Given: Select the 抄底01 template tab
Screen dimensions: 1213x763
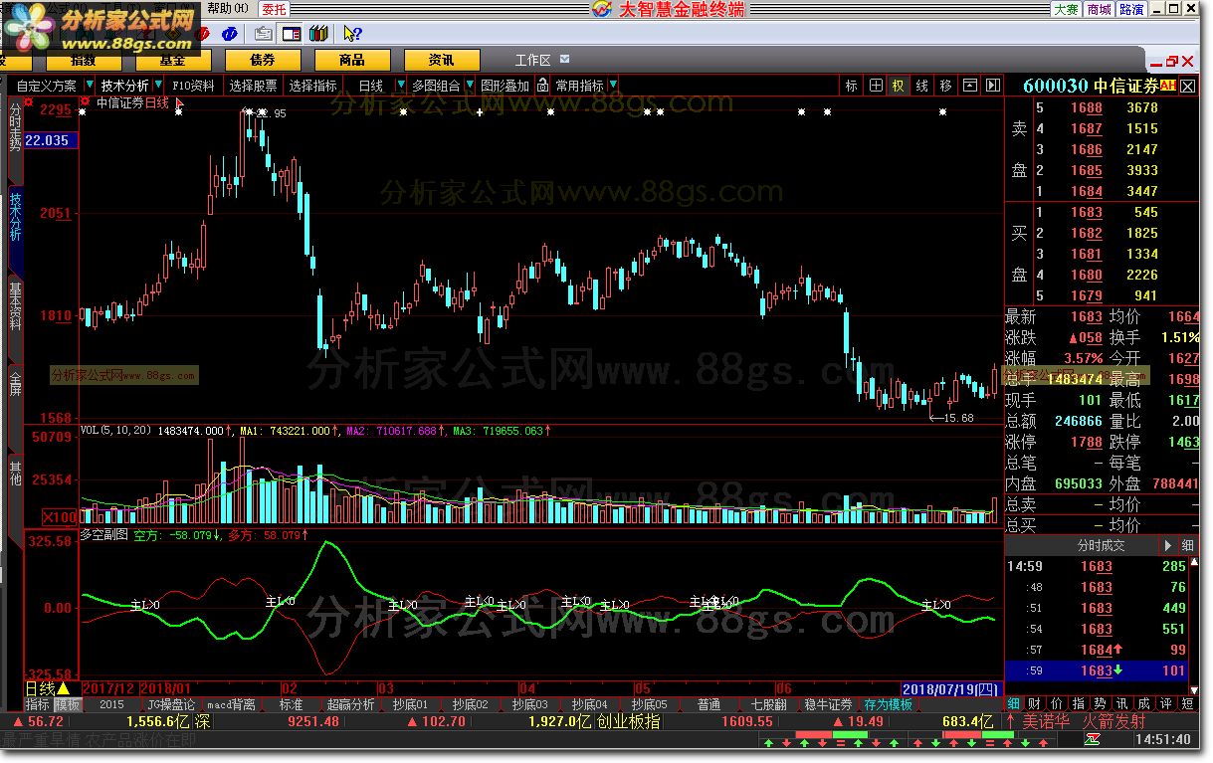Looking at the screenshot, I should [x=410, y=704].
